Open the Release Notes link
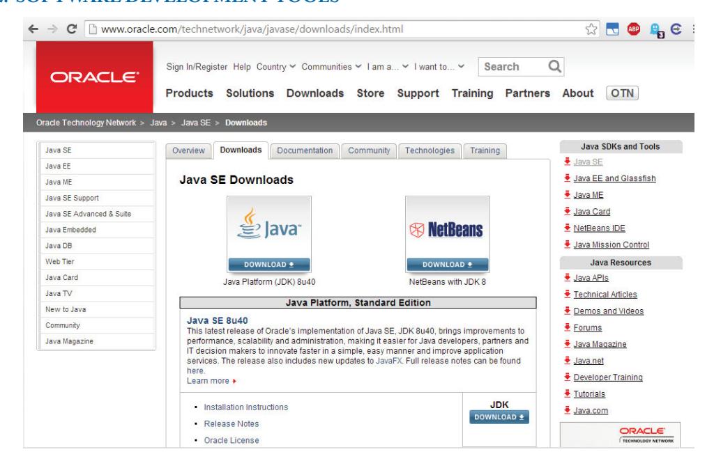 [231, 424]
